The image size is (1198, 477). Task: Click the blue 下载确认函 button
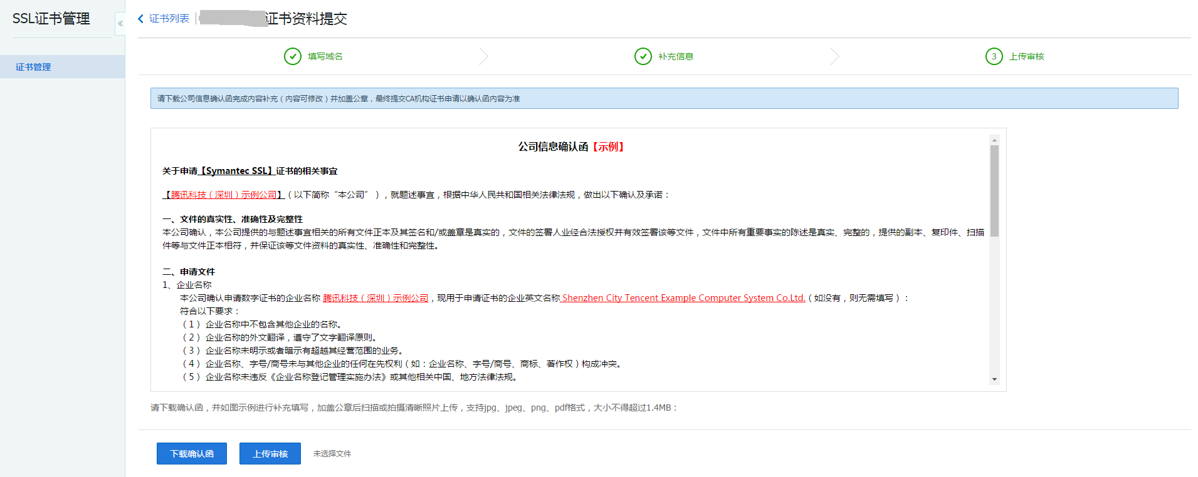coord(192,454)
